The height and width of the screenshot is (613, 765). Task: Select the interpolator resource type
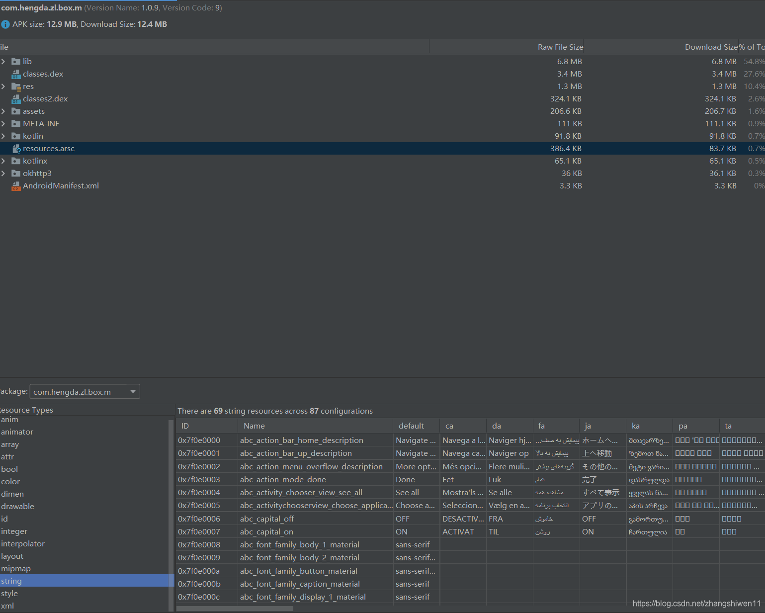click(x=85, y=544)
